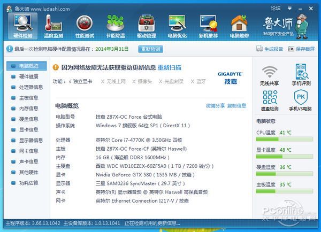Open 性能测试 performance test

[85, 26]
